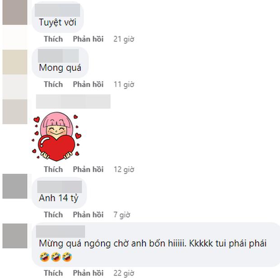Click blurred username above the heart sticker
280x280 pixels.
73,102
